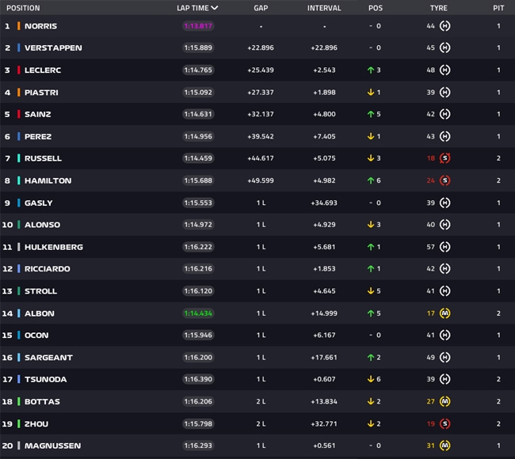515x459 pixels.
Task: Click the medium tyre icon in Magnussen's row
Action: (x=444, y=446)
